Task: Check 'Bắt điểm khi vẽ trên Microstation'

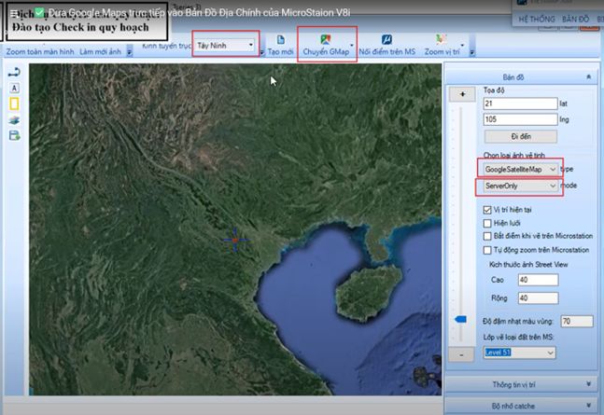Action: pos(487,236)
